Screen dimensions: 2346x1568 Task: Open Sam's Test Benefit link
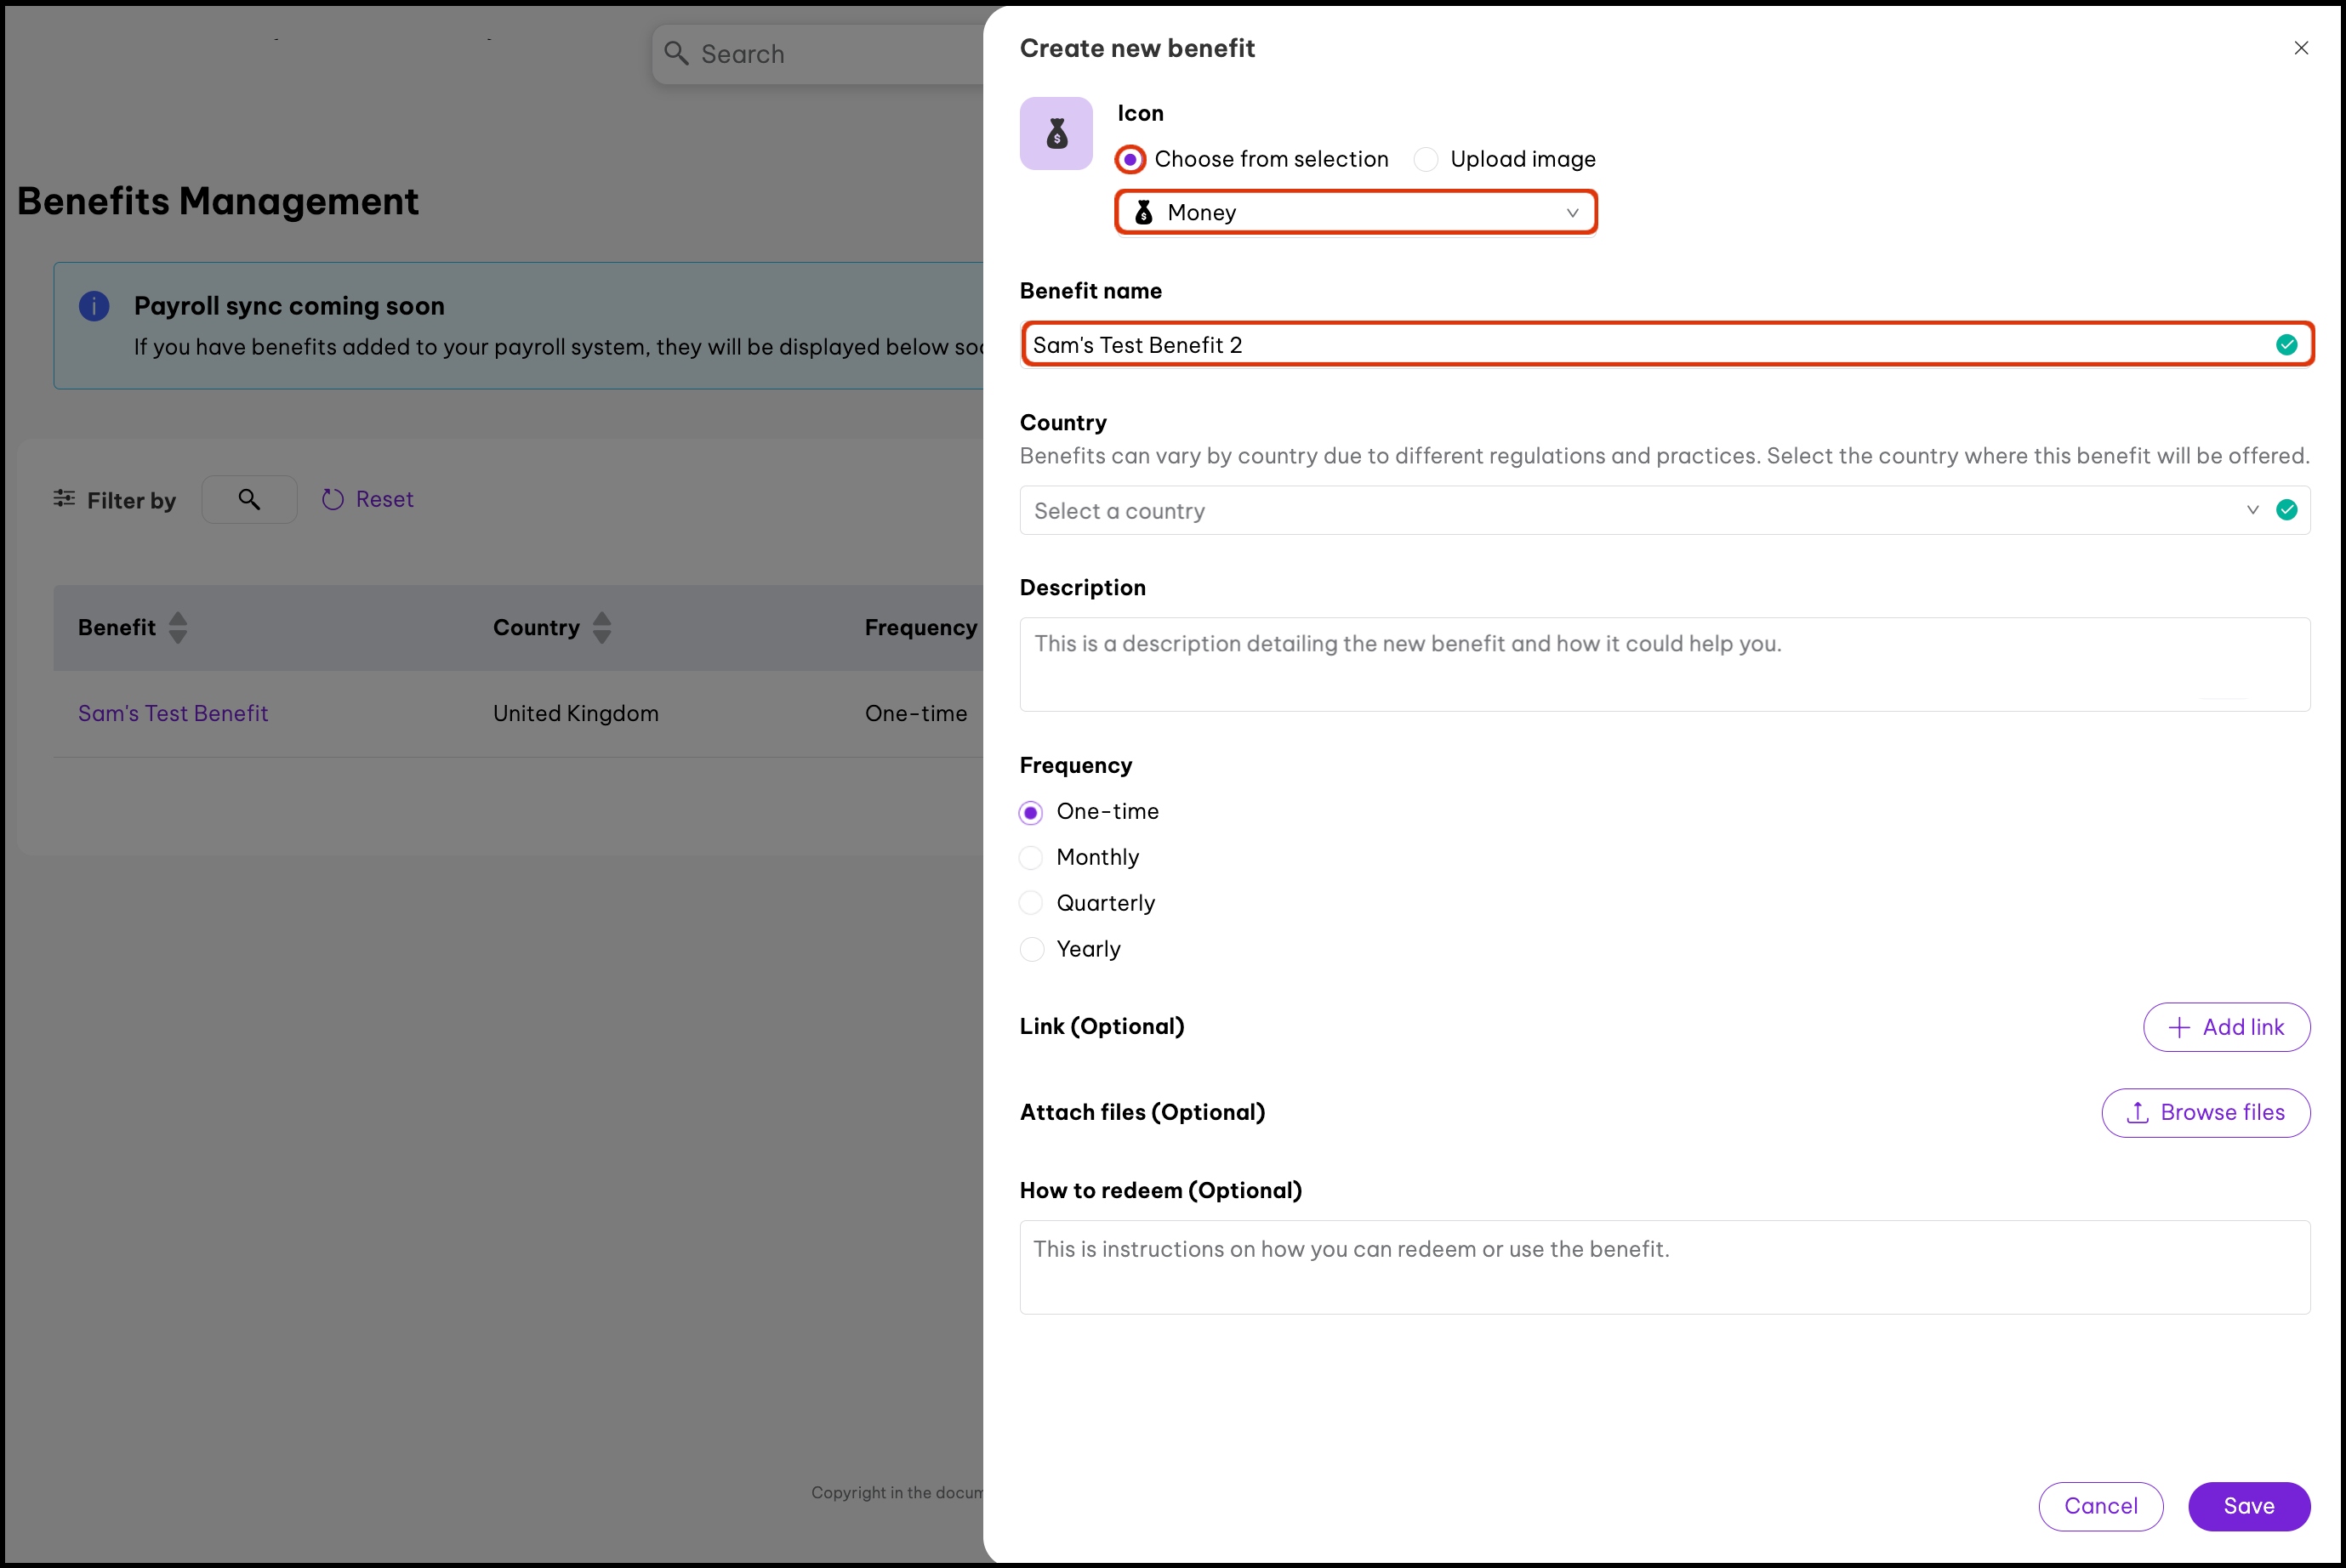point(173,713)
